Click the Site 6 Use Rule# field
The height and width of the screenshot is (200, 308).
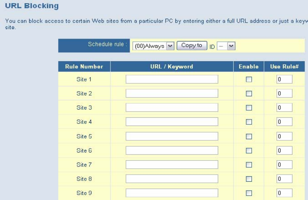[284, 150]
